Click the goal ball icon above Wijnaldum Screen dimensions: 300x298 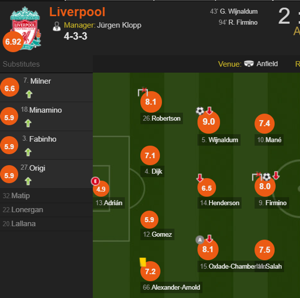[x=200, y=111]
